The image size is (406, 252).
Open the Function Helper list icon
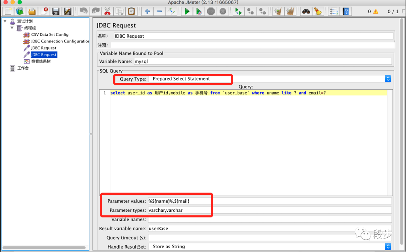tap(333, 11)
